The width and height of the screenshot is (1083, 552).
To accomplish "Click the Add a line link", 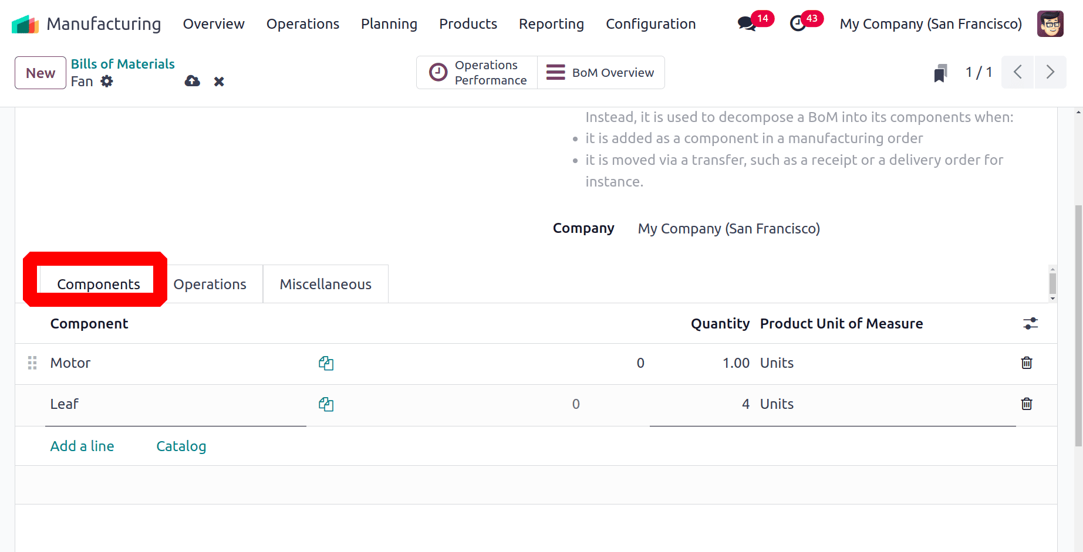I will (x=82, y=446).
